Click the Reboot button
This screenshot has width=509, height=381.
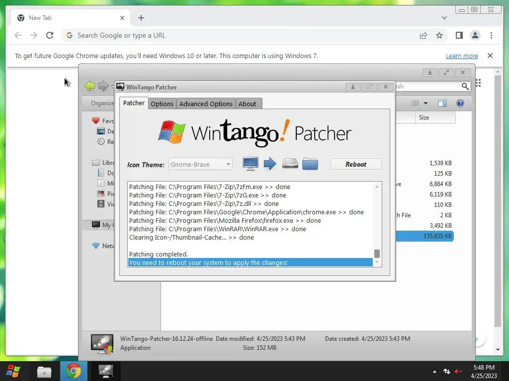356,164
